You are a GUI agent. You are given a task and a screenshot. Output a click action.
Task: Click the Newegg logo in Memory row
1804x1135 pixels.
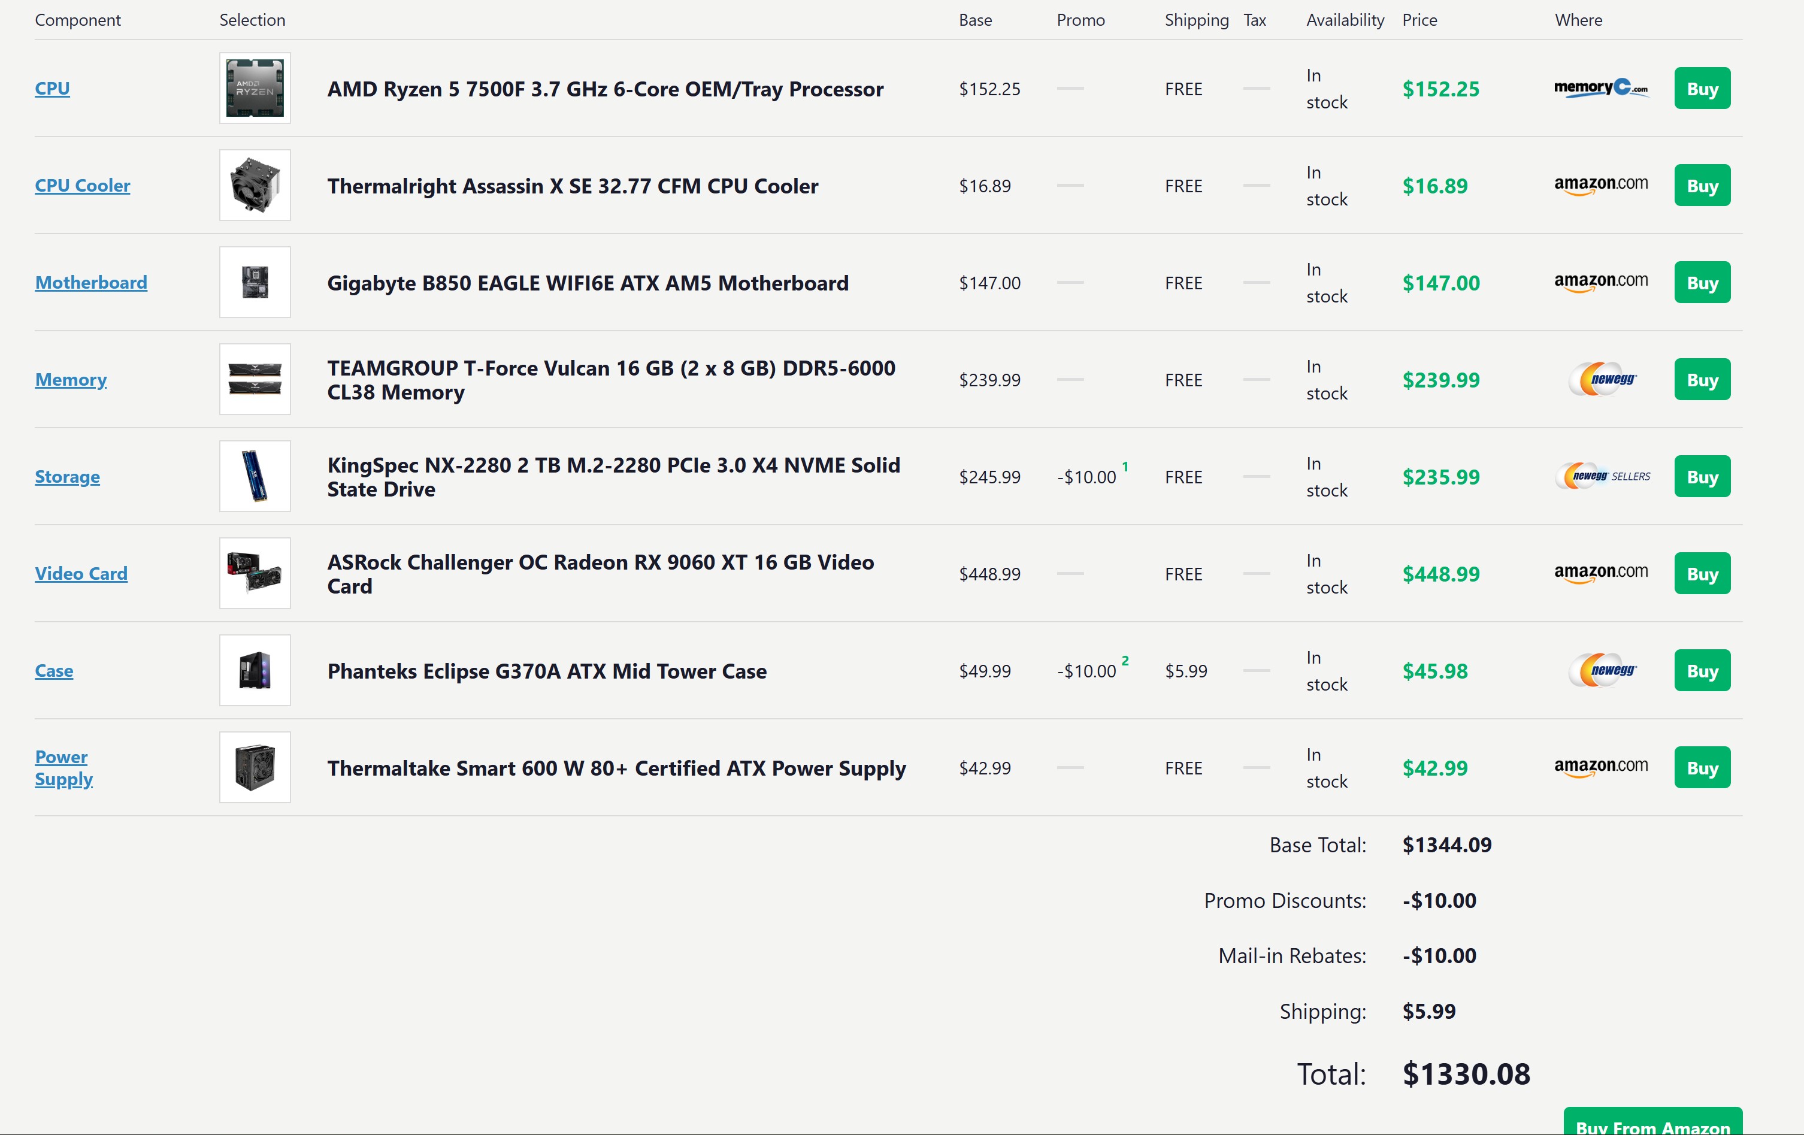coord(1603,379)
